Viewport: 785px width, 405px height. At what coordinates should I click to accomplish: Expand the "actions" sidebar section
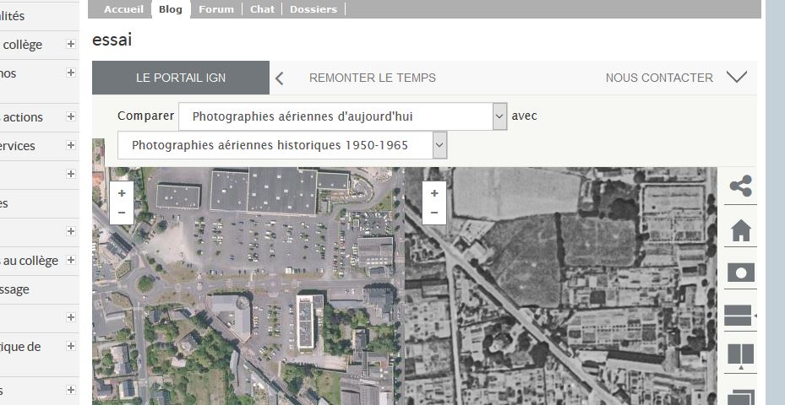tap(71, 117)
